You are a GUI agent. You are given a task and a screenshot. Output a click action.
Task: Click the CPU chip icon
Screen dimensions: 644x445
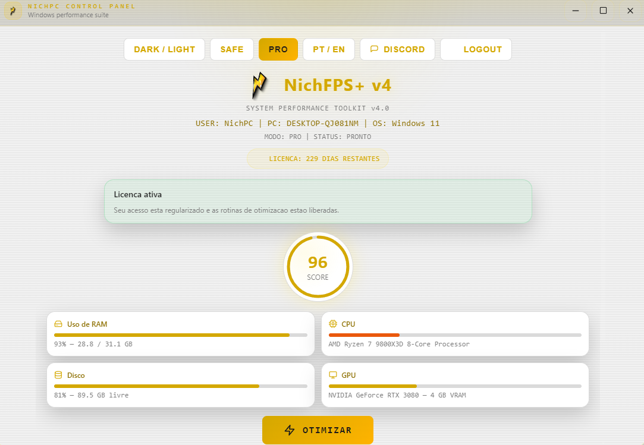(332, 324)
